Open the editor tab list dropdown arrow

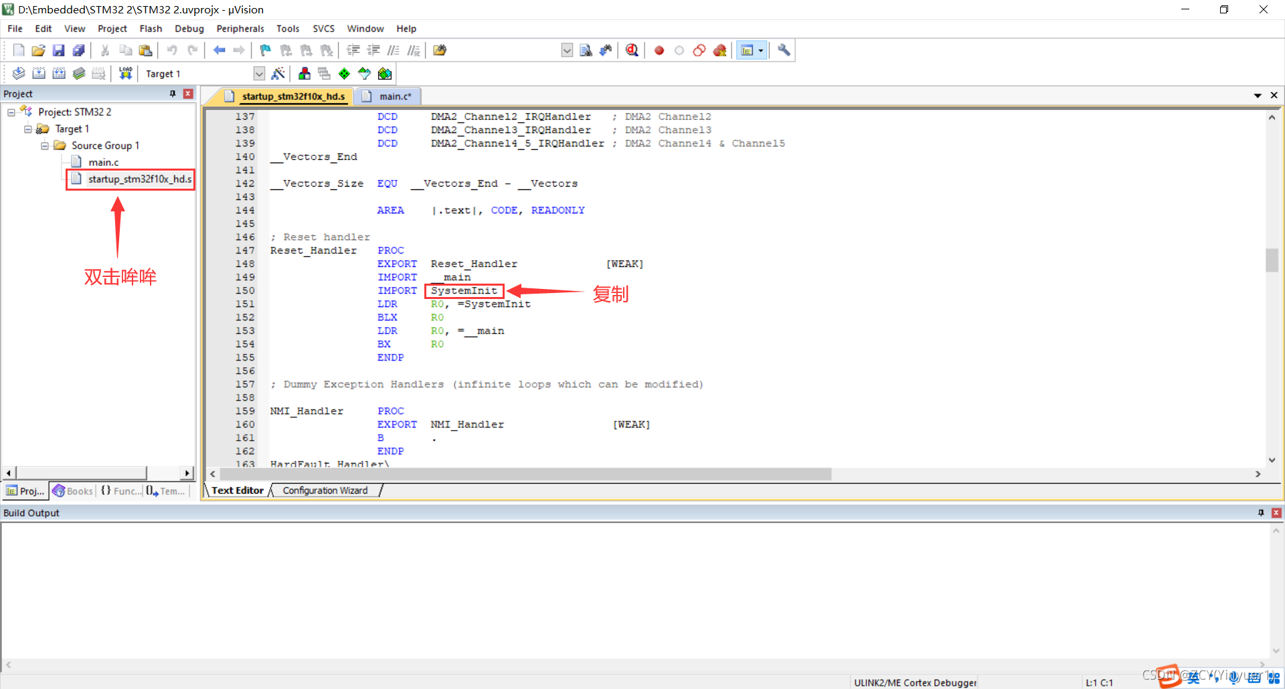pyautogui.click(x=1258, y=96)
